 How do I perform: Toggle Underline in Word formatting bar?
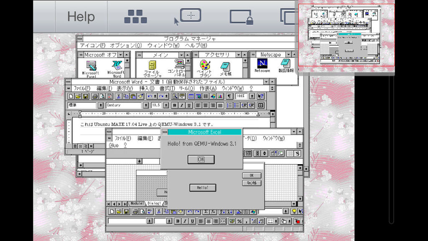click(189, 105)
